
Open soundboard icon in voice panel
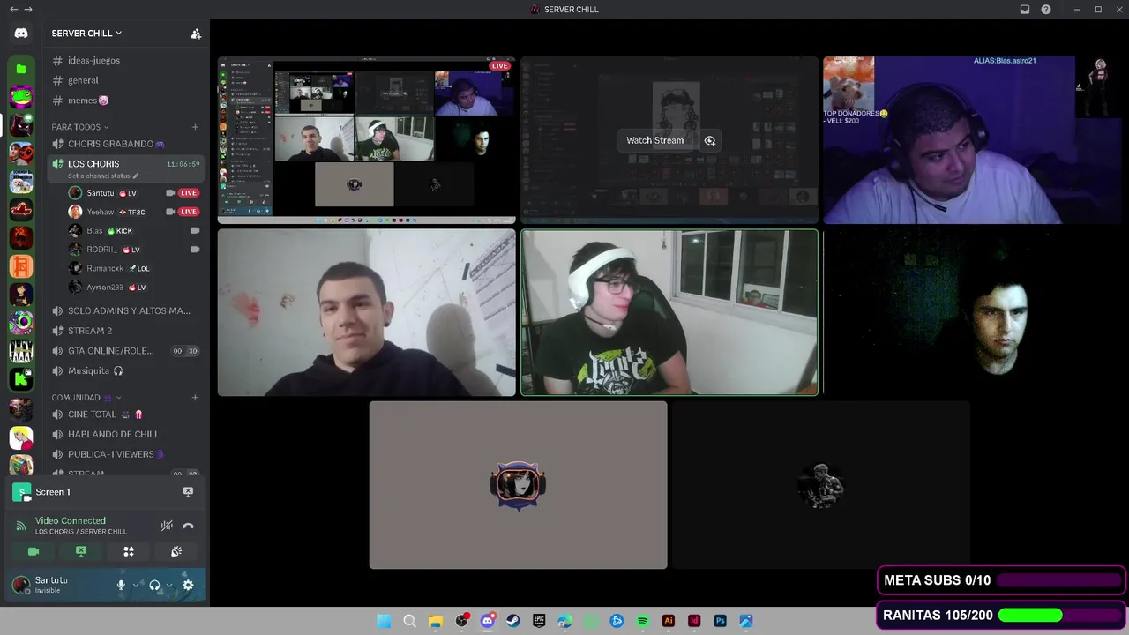coord(176,551)
